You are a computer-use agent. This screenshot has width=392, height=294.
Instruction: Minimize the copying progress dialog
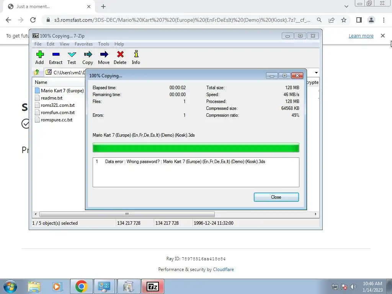click(272, 76)
